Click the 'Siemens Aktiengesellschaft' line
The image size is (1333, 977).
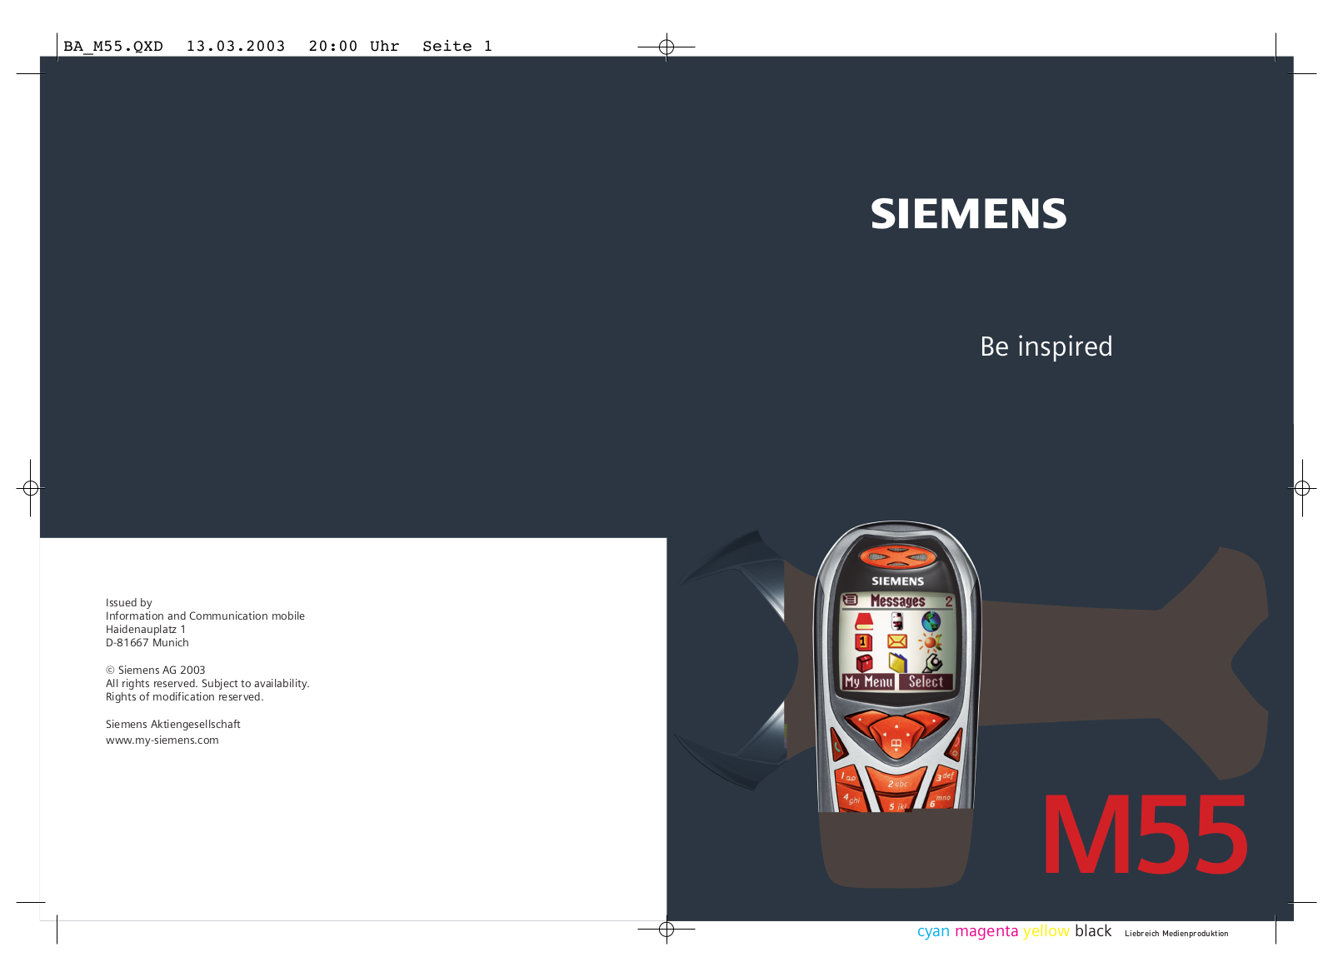click(172, 724)
